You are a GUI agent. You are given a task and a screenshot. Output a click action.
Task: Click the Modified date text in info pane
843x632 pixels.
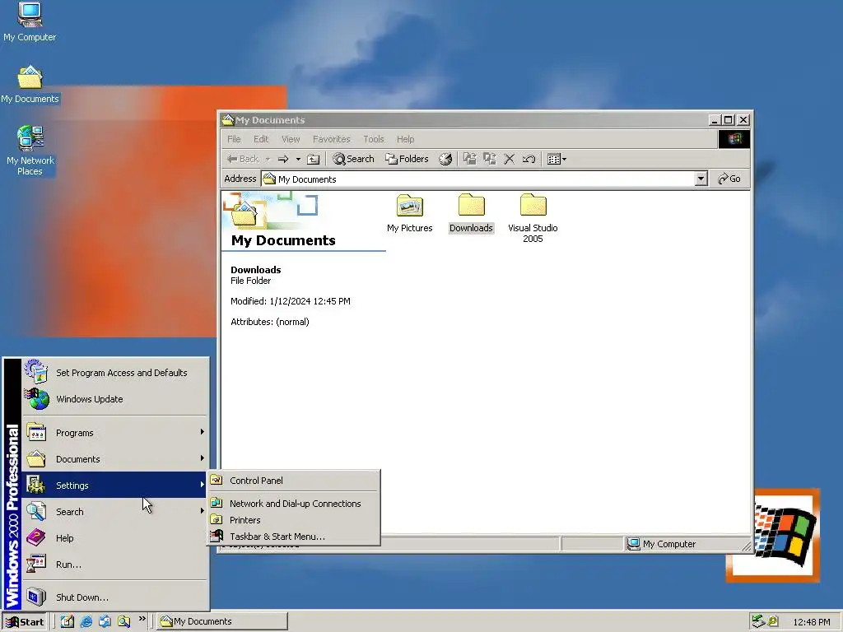[x=291, y=301]
